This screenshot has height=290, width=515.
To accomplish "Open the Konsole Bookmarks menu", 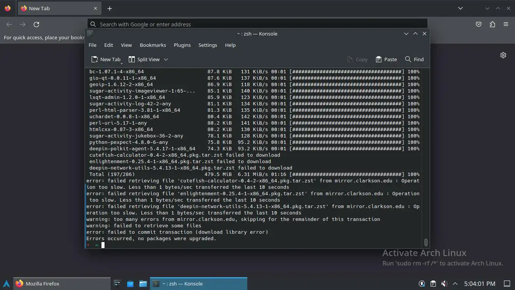I will coord(153,45).
